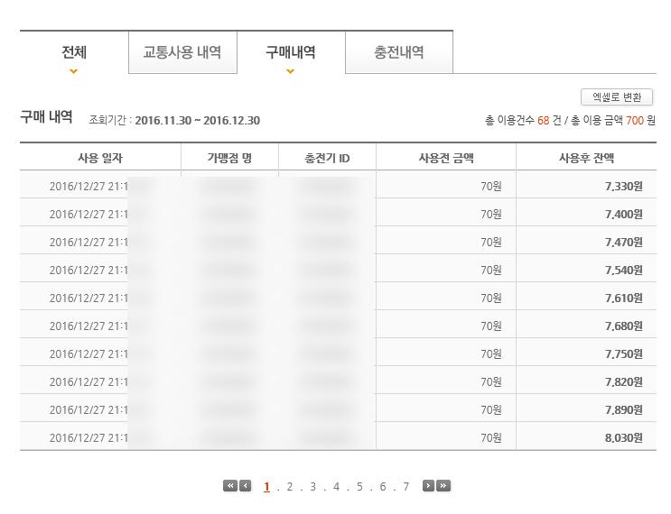
Task: Click the current page number 1
Action: (x=267, y=487)
